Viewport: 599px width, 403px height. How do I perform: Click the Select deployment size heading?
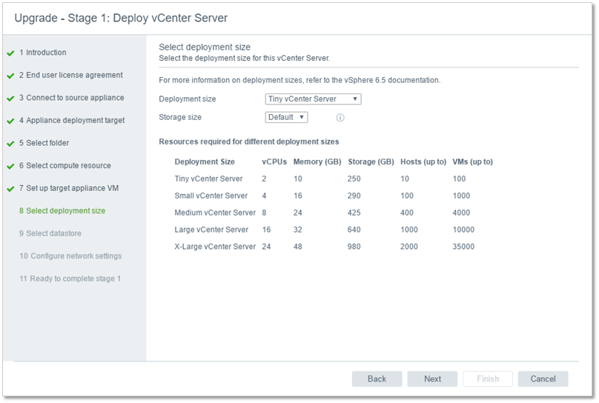[x=205, y=47]
